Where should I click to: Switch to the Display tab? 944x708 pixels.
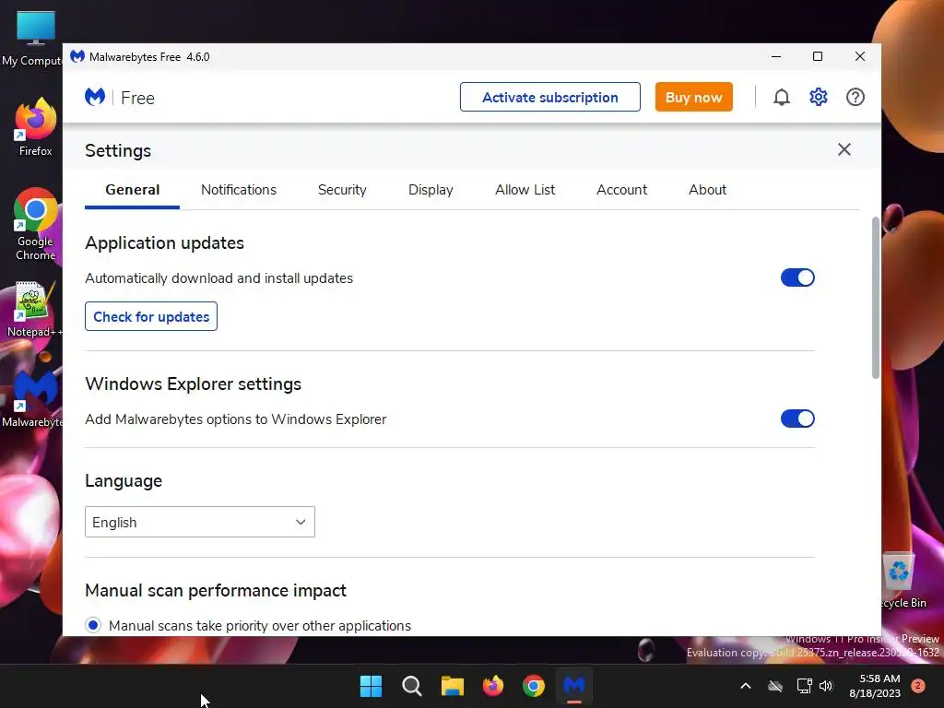coord(431,190)
